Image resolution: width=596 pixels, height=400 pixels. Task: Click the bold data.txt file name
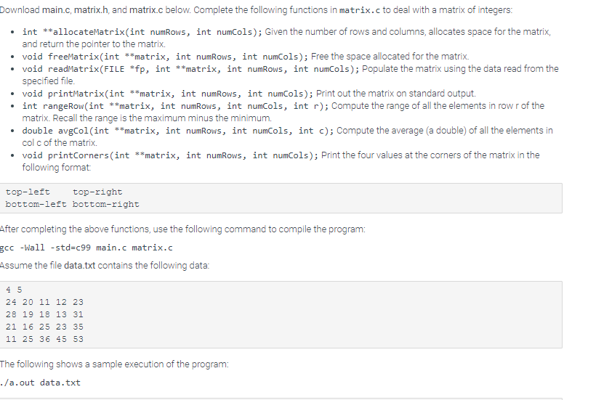click(79, 265)
